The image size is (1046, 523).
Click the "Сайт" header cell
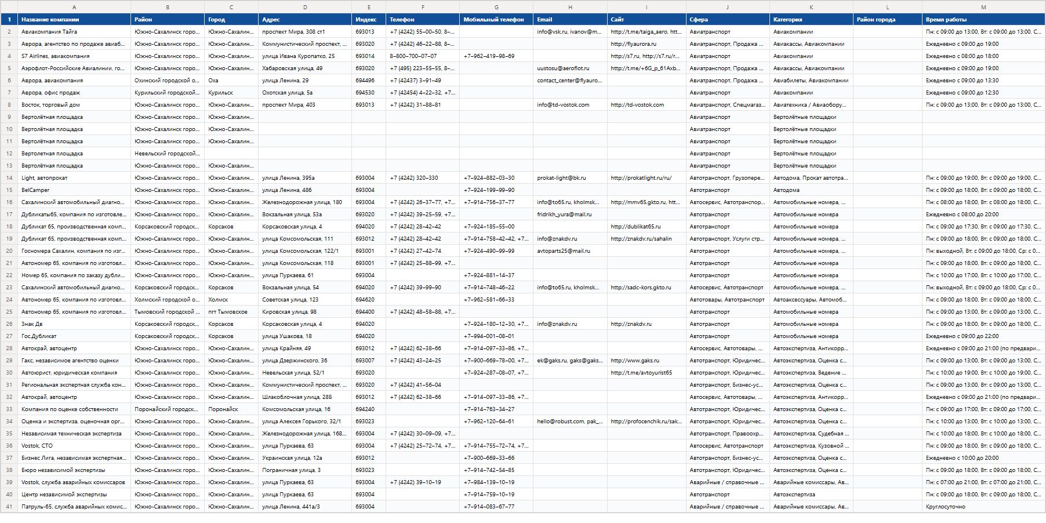click(647, 20)
